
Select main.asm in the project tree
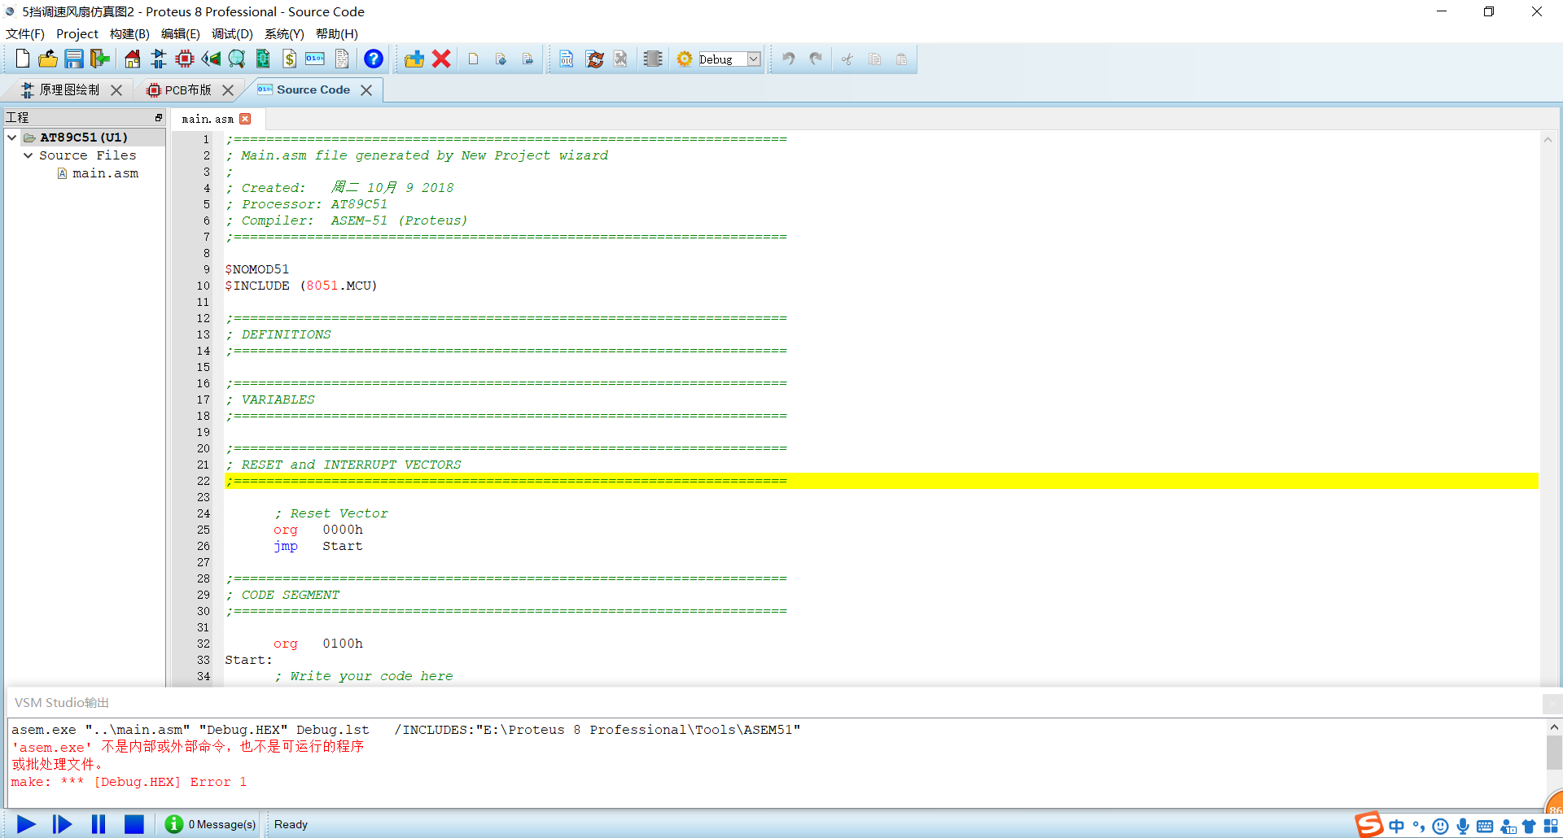point(105,173)
